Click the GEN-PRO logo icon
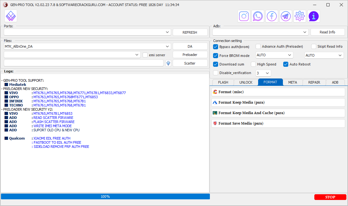The height and width of the screenshot is (206, 348). click(11, 16)
